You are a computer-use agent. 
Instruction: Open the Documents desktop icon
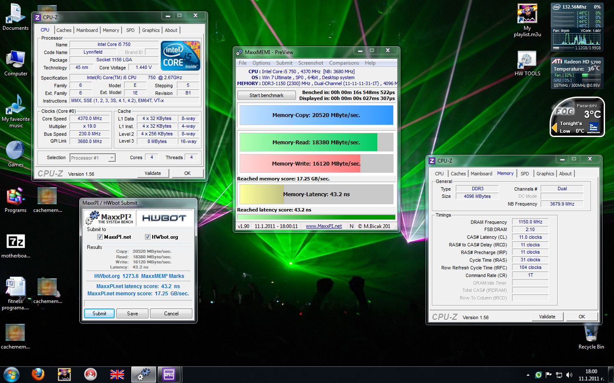(15, 17)
